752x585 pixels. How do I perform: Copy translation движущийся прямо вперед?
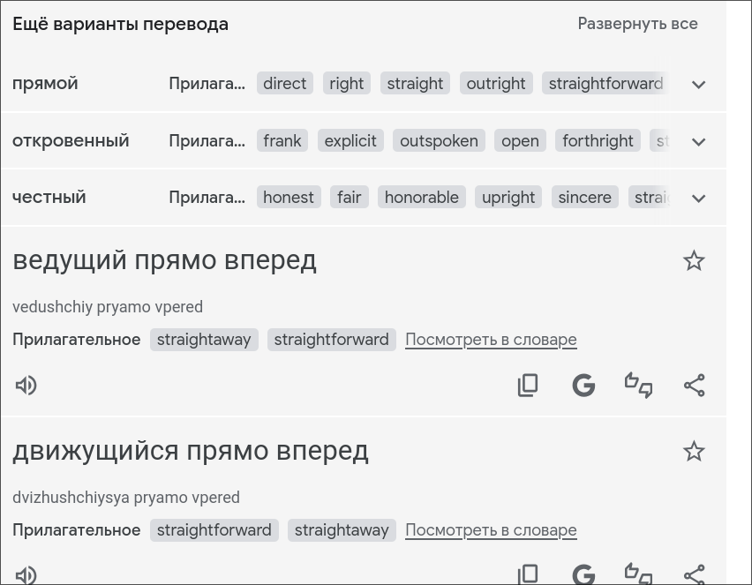point(528,574)
